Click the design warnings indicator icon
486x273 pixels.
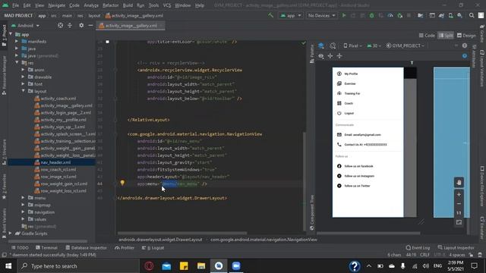[464, 45]
